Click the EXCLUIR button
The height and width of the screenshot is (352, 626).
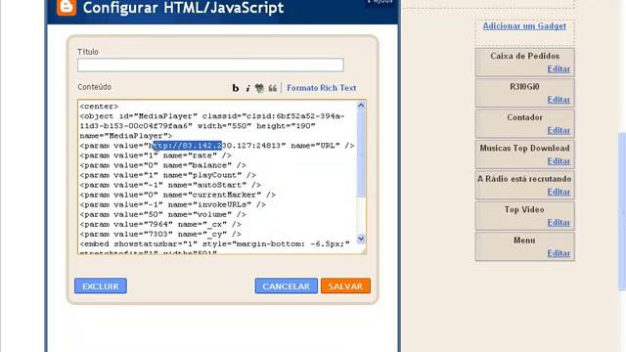pos(101,286)
